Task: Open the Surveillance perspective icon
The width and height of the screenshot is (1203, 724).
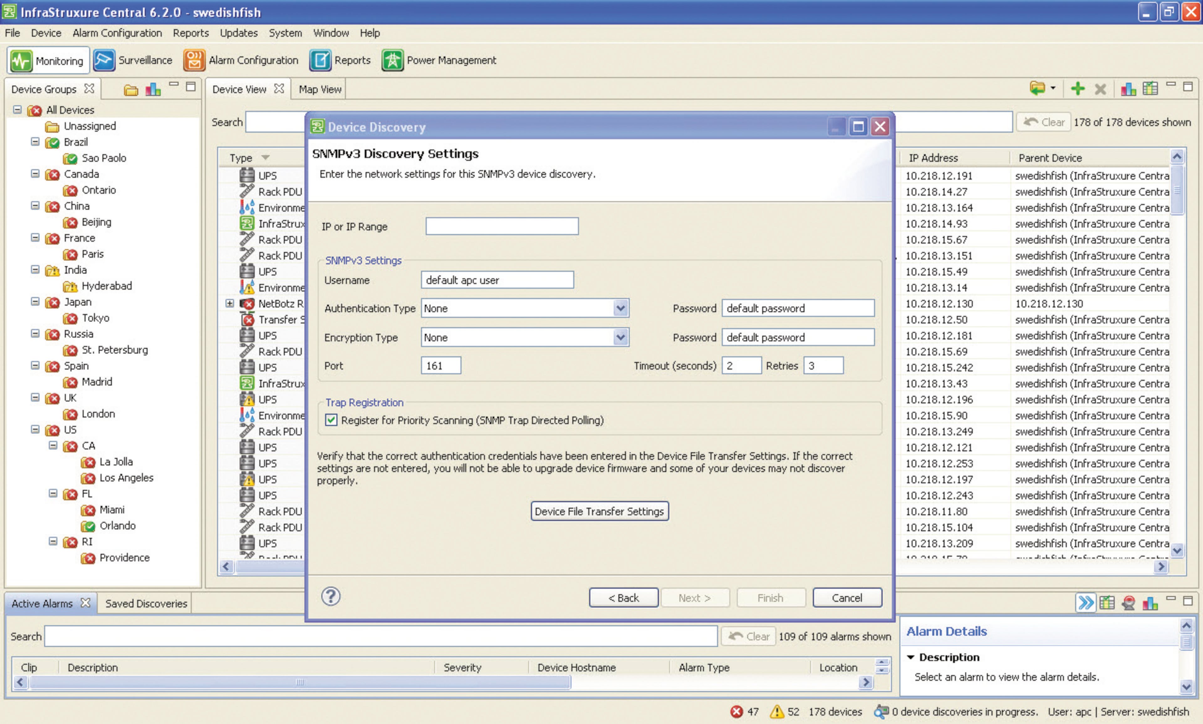Action: pyautogui.click(x=104, y=60)
